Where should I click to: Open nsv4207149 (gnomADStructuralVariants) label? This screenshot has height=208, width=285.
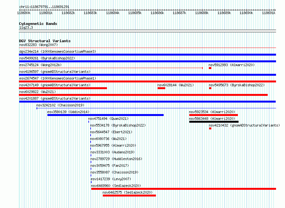(x=55, y=85)
